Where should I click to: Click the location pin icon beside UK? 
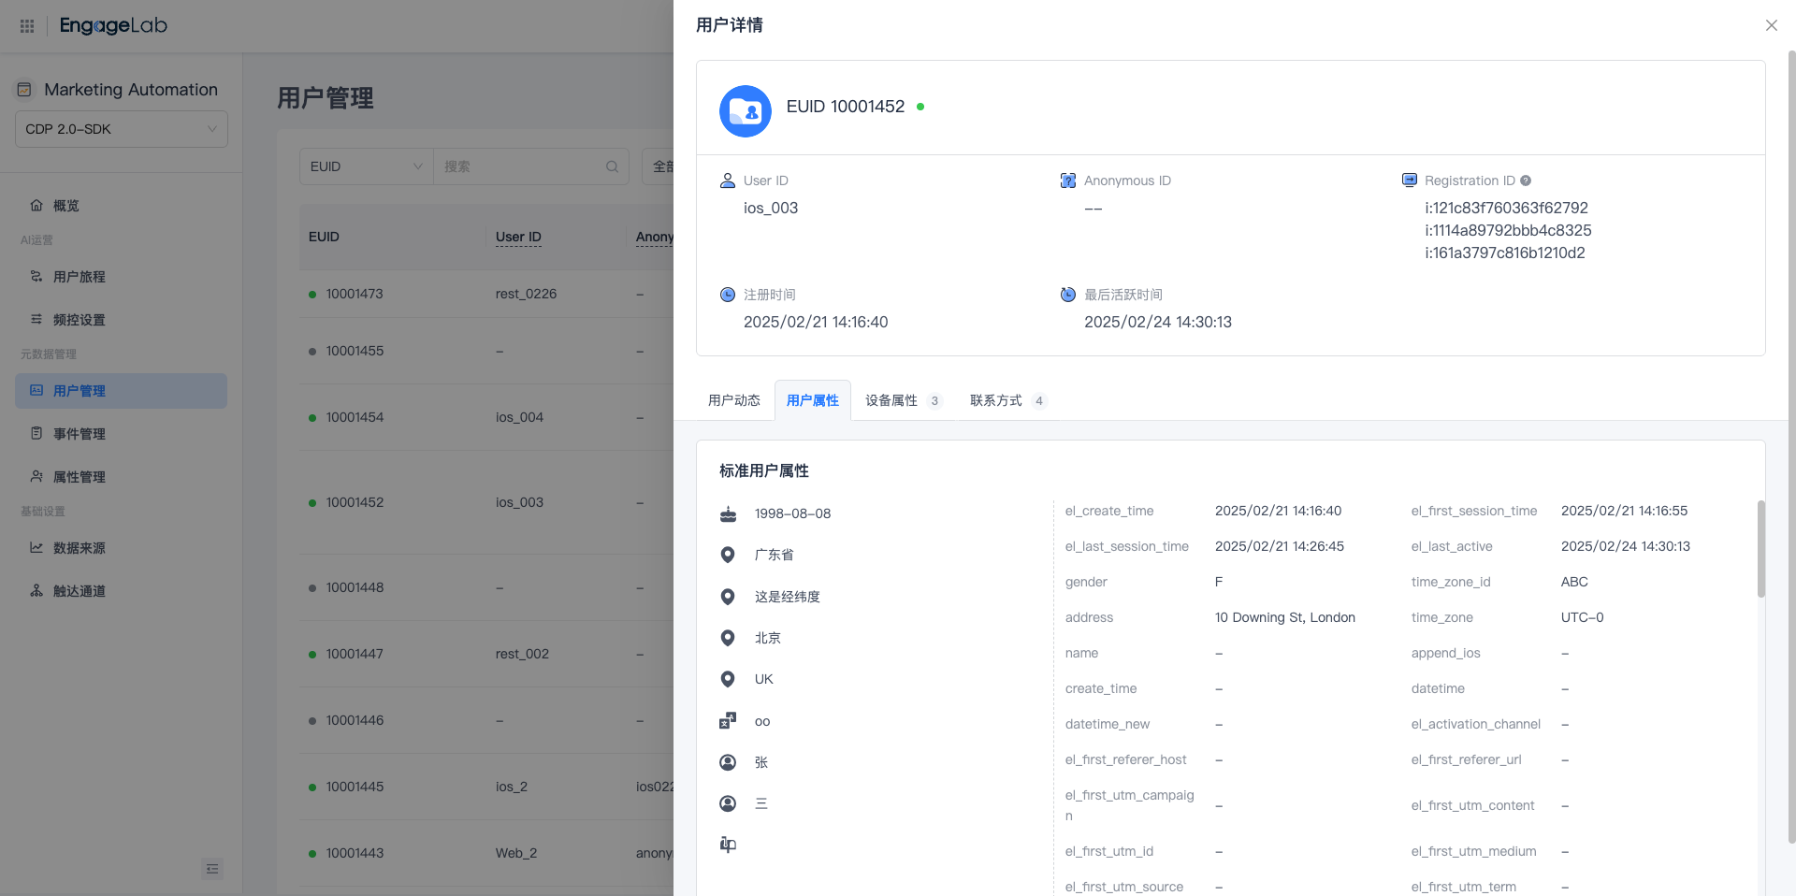pos(728,679)
